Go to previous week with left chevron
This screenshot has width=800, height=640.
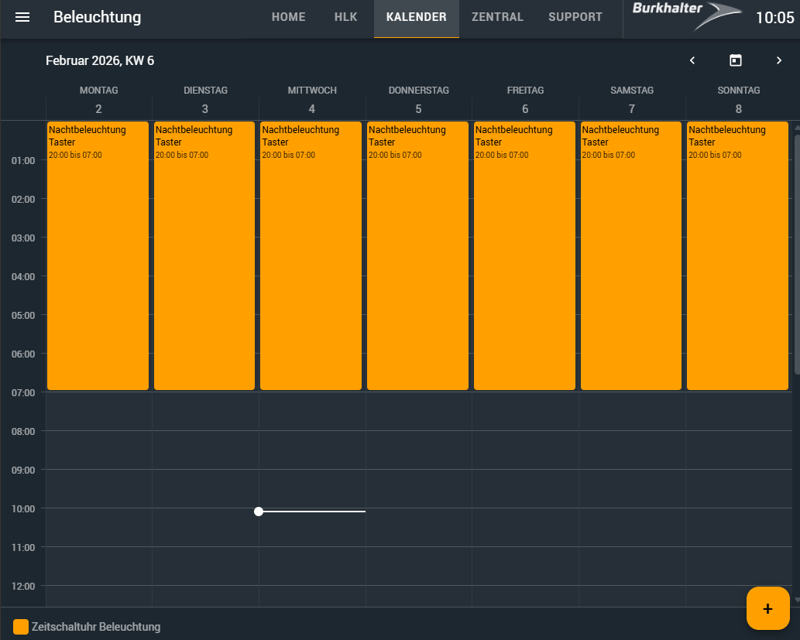click(692, 60)
